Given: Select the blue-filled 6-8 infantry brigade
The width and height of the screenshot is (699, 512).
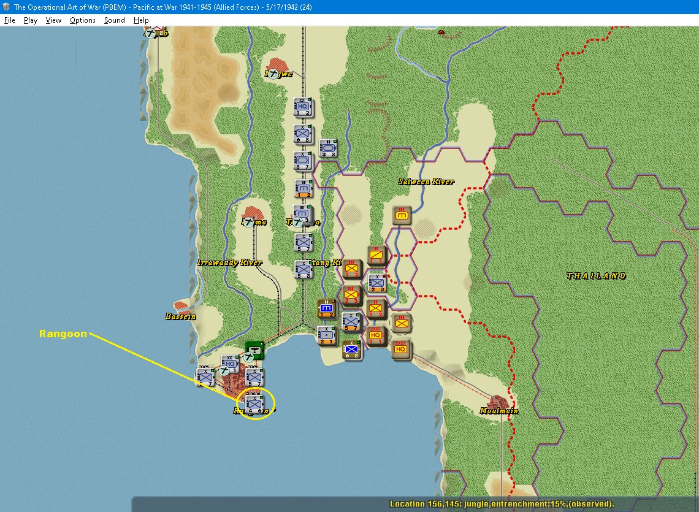Looking at the screenshot, I should 351,350.
